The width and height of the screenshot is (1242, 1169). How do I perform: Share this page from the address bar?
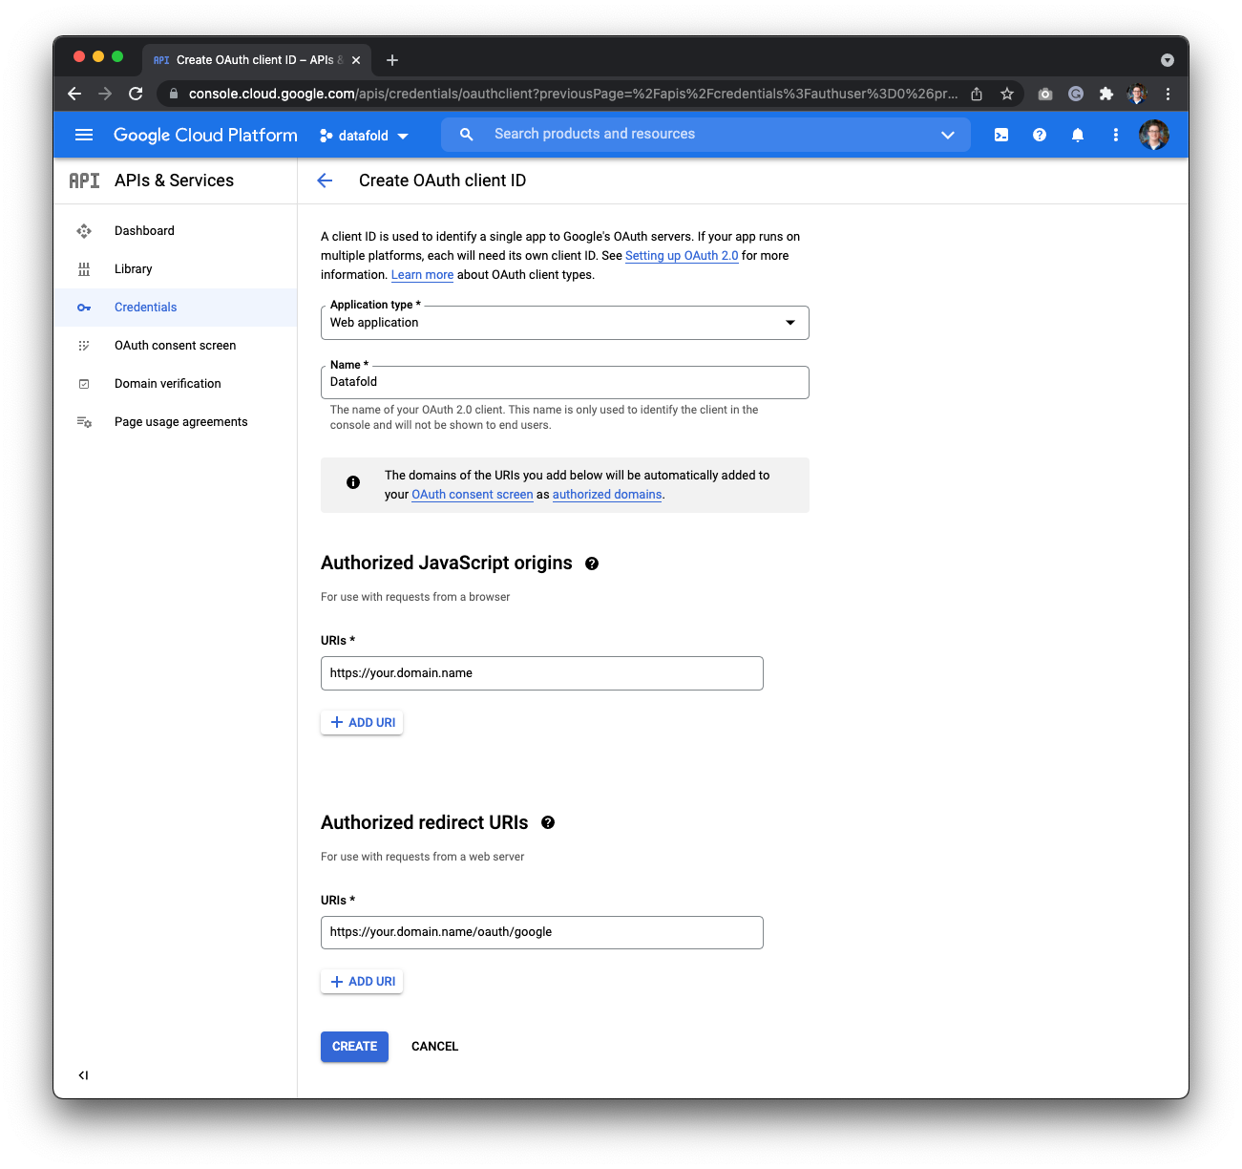click(977, 94)
